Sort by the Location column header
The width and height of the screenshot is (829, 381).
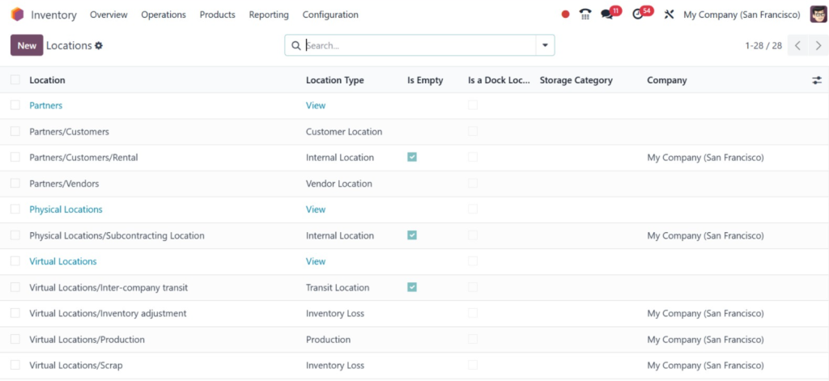coord(47,80)
